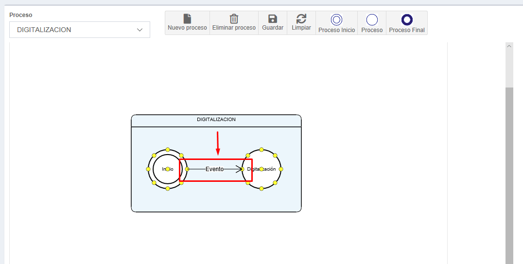Image resolution: width=523 pixels, height=264 pixels.
Task: Click top yellow handle of Inicio node
Action: [168, 150]
